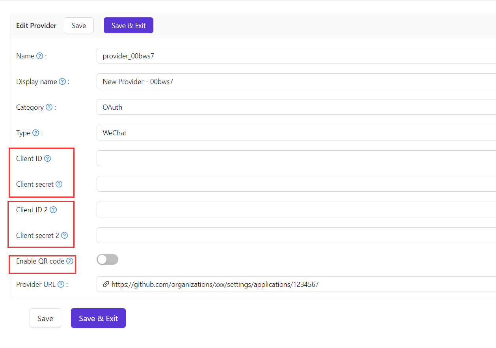Click the Display name help icon
This screenshot has height=348, width=496.
[62, 82]
